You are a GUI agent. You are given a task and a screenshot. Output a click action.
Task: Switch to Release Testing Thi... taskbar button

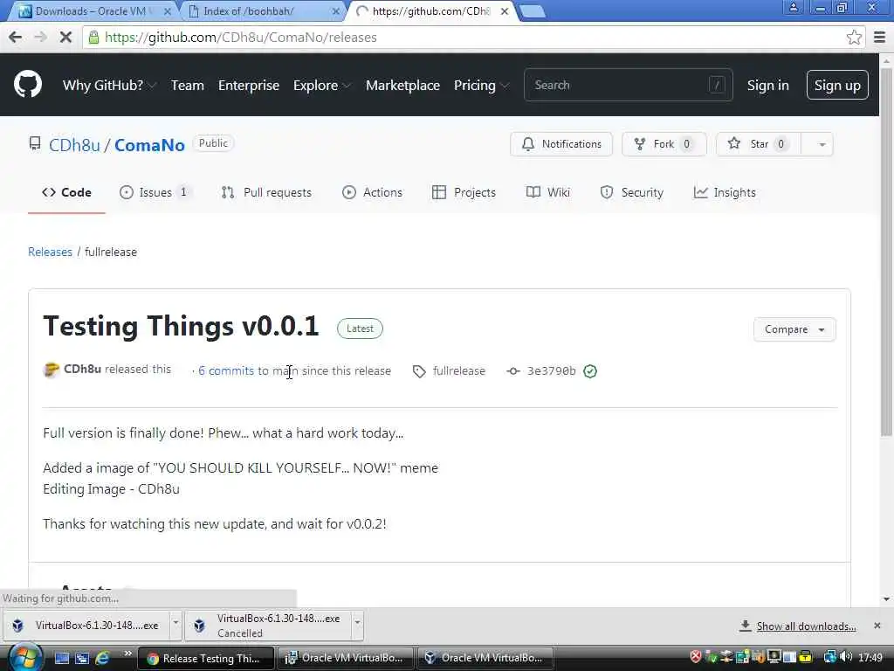coord(206,658)
